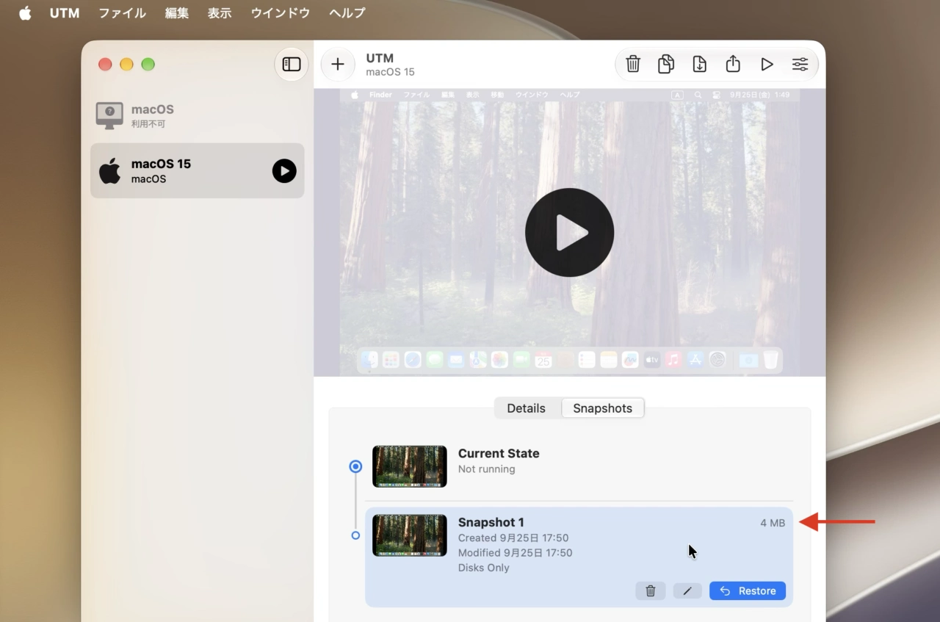This screenshot has height=622, width=940.
Task: Open the ヘルプ menu in the top menu bar
Action: [347, 13]
